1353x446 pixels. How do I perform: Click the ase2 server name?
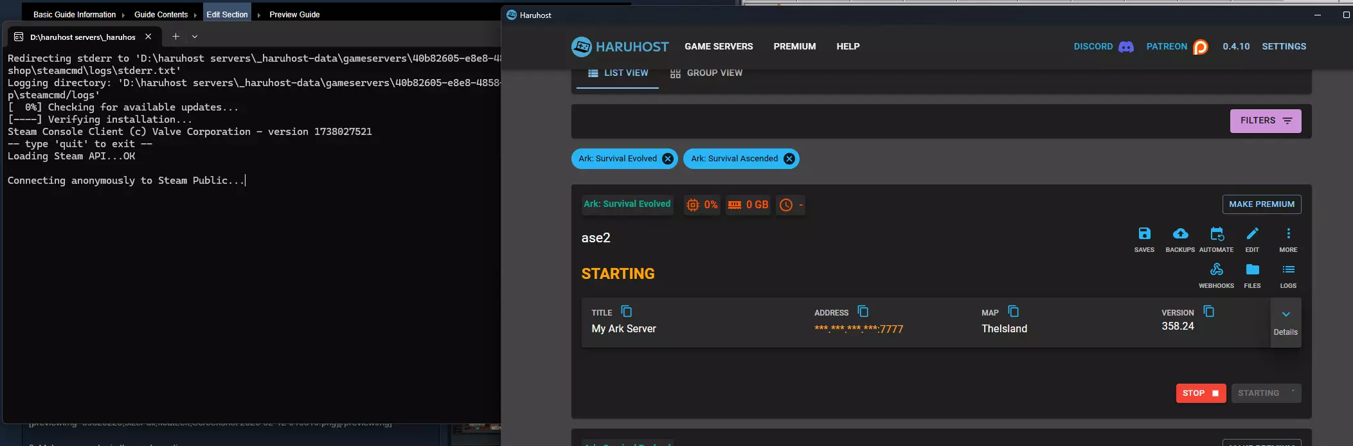[x=596, y=238]
